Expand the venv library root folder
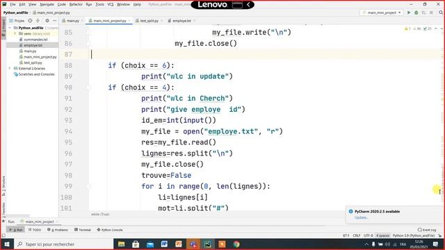This screenshot has width=445, height=250. pos(15,33)
